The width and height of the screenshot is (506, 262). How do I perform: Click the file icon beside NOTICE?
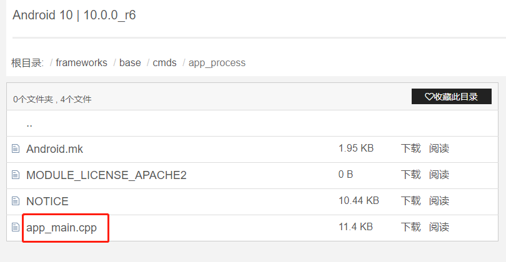tap(16, 201)
